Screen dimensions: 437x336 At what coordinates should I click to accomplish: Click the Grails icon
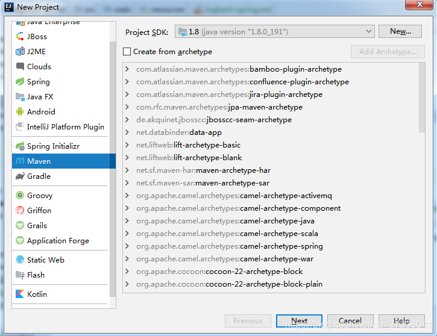pos(20,225)
